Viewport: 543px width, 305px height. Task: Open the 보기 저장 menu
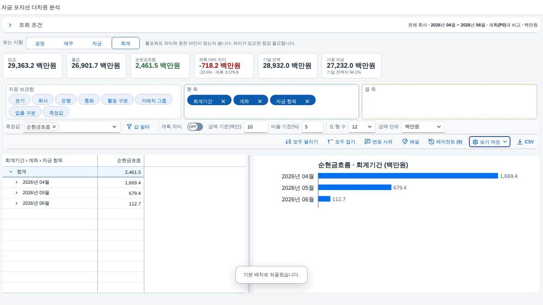pos(490,142)
